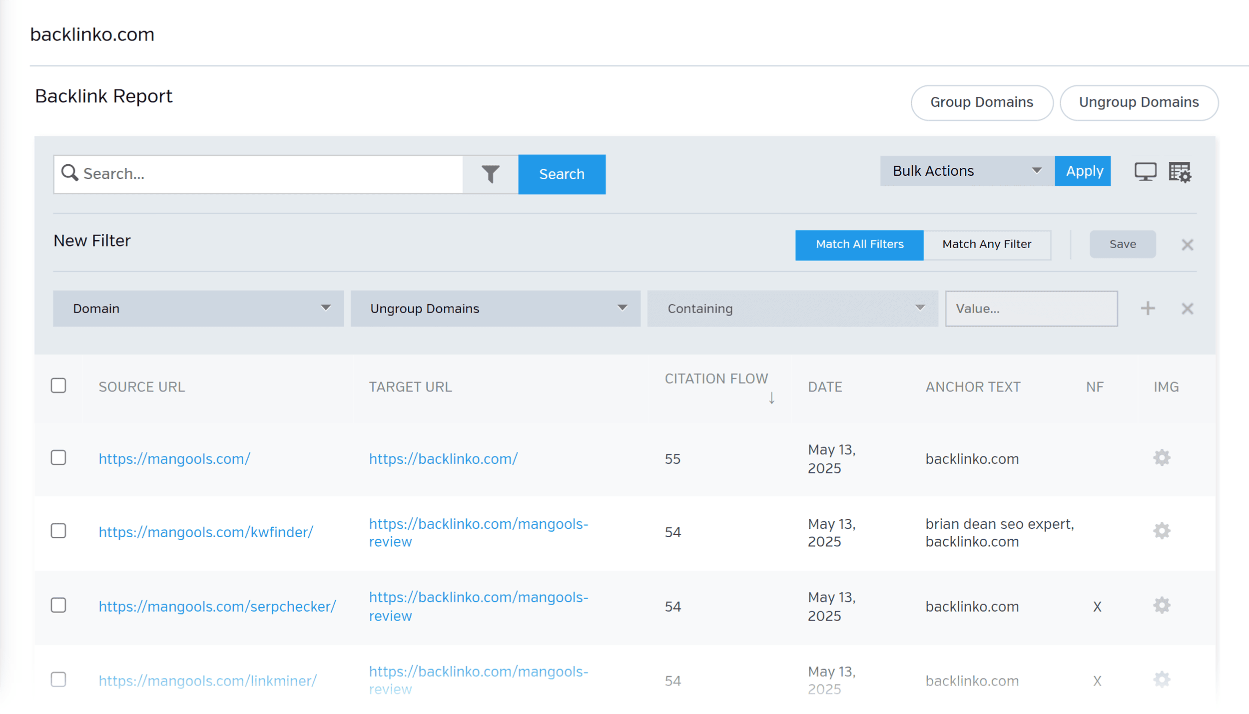This screenshot has width=1249, height=714.
Task: Click the magnifier icon in search box
Action: pos(69,173)
